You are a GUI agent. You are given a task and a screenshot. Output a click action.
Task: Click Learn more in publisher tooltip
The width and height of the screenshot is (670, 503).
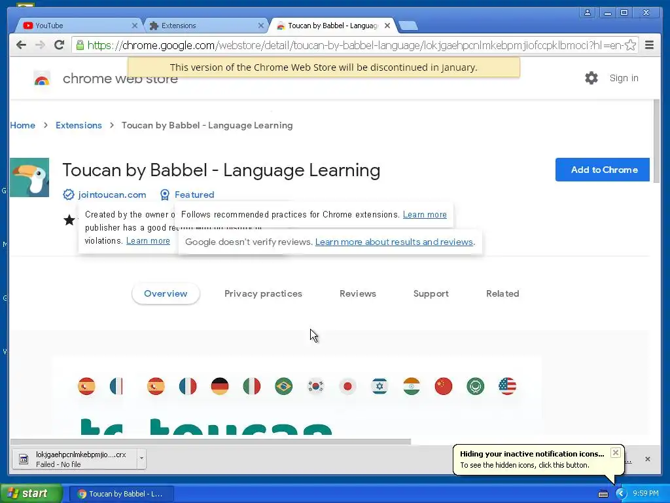[x=148, y=241]
